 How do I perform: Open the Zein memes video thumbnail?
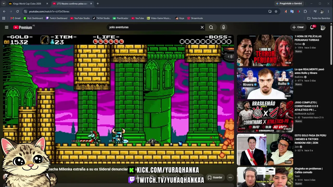coord(265,150)
